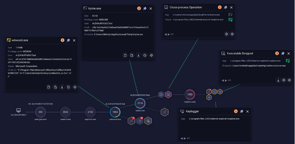The width and height of the screenshot is (295, 144).
Task: Click file-with-X action in winword.exe panel
Action: pos(55,87)
